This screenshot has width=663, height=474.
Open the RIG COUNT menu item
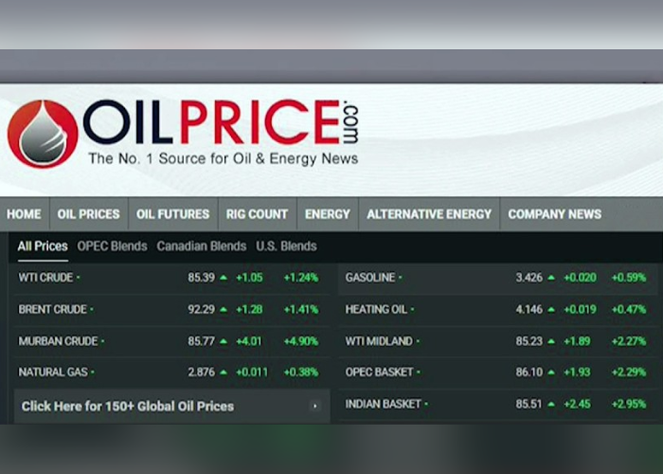[257, 214]
